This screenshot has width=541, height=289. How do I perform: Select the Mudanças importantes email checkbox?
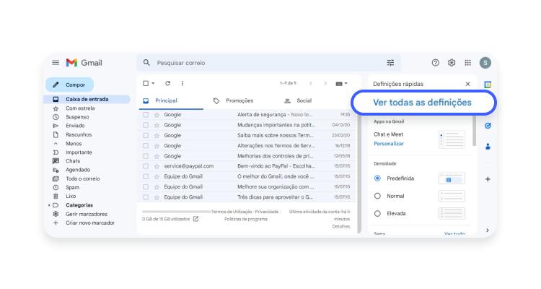(x=146, y=125)
